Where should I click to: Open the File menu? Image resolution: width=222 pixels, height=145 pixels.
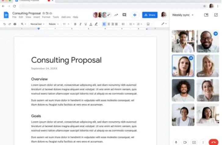point(14,17)
